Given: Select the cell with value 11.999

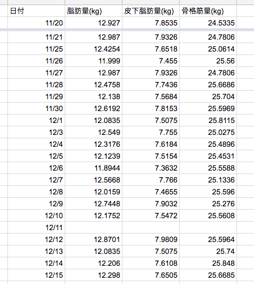Looking at the screenshot, I should [94, 61].
